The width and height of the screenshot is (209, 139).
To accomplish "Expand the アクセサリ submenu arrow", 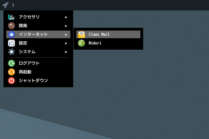I will click(x=66, y=17).
